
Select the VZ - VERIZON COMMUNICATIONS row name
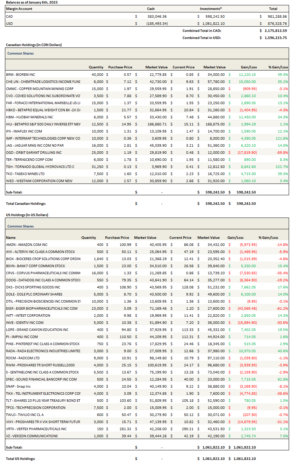31,436
